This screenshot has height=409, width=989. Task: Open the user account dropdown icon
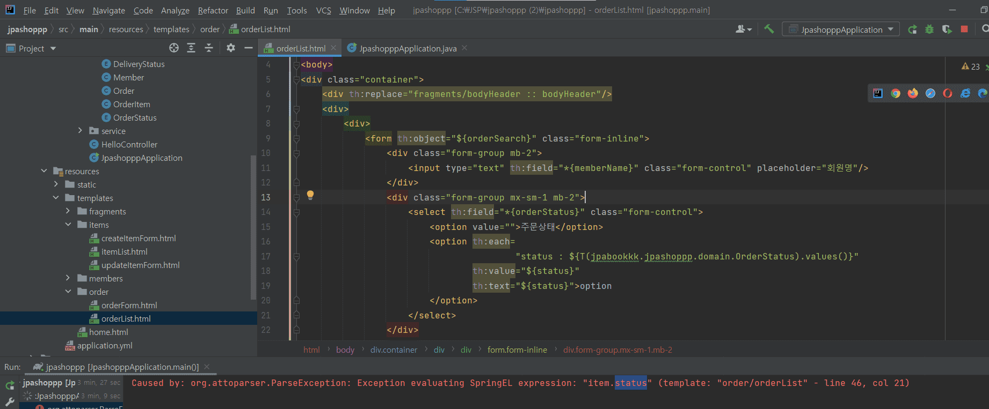(744, 29)
